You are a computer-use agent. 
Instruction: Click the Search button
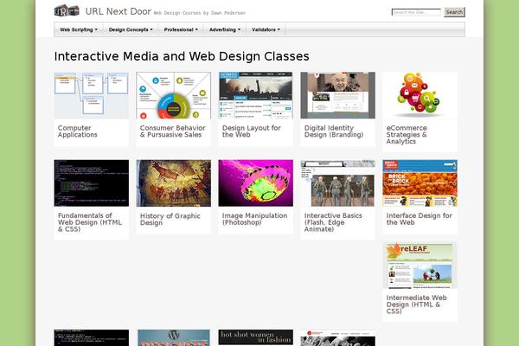pos(454,12)
